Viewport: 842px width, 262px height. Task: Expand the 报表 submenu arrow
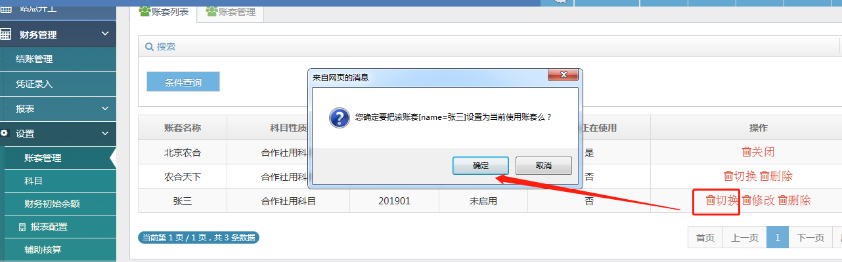coord(105,109)
